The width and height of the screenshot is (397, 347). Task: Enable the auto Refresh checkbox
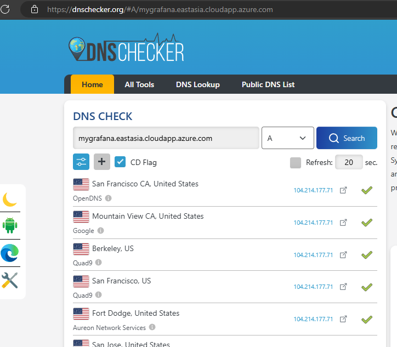[296, 162]
